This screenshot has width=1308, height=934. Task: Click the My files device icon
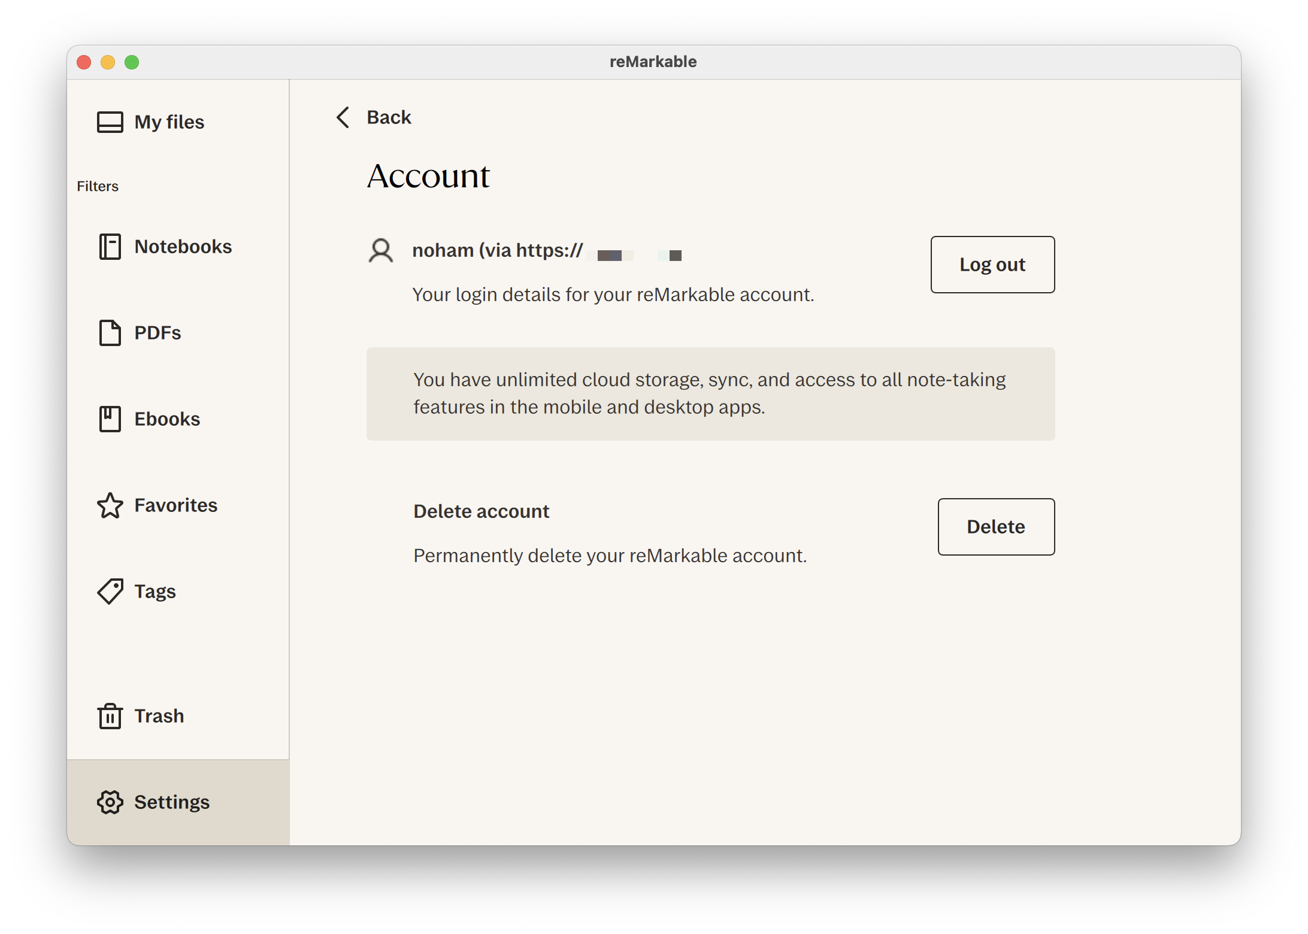click(110, 122)
